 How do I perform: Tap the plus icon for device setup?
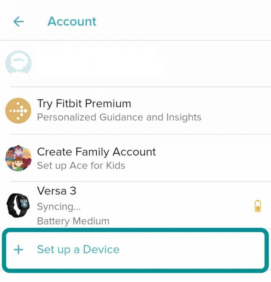[18, 249]
